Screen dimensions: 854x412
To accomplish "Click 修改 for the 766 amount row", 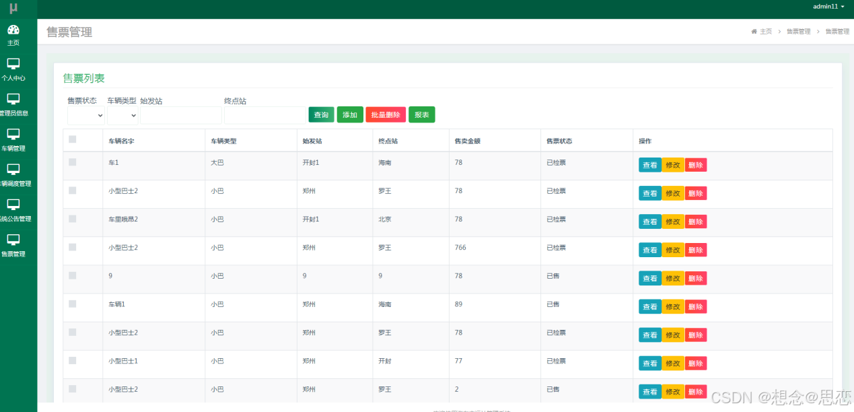I will 673,250.
